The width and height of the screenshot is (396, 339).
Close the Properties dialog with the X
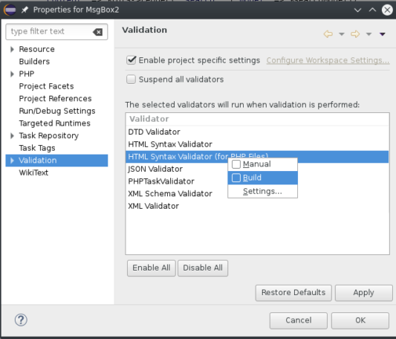(387, 10)
